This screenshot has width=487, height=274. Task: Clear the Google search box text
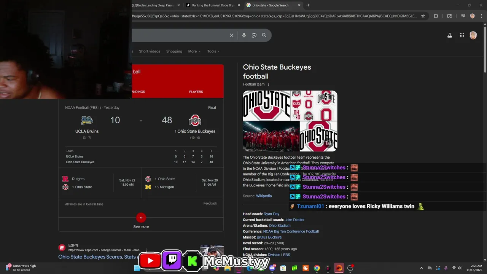pyautogui.click(x=231, y=35)
